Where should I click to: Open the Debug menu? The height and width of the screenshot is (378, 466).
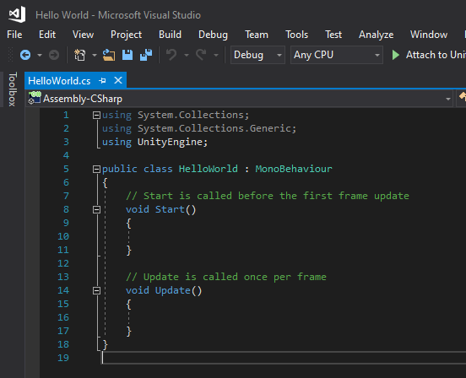[213, 35]
